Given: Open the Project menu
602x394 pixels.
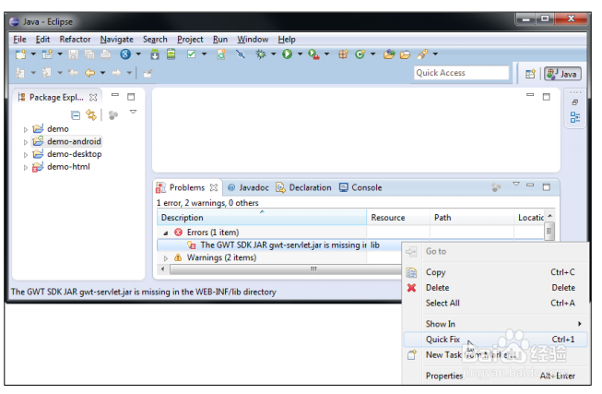Looking at the screenshot, I should 190,39.
